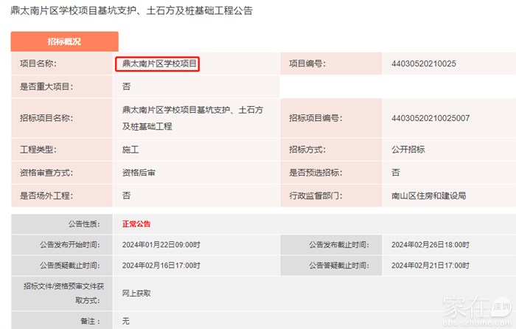This screenshot has height=329, width=516.
Task: Click the 施工 project type value
Action: (130, 150)
